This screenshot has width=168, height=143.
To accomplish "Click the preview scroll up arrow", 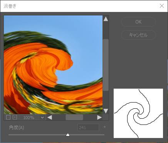I will coord(106,19).
